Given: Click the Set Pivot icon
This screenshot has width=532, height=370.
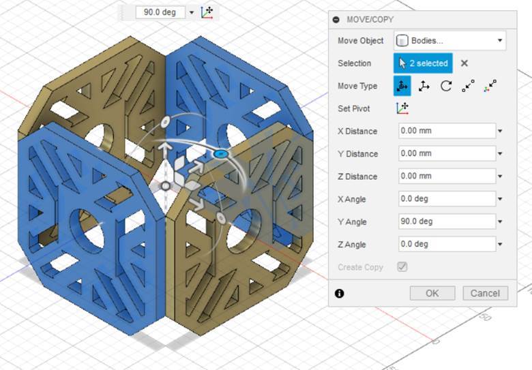Looking at the screenshot, I should pos(402,108).
